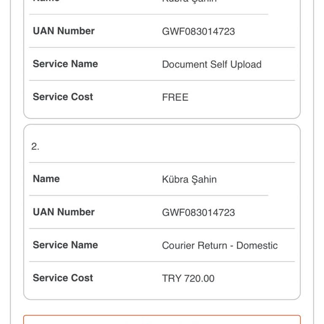Tap the TRY 720.00 cost value
The image size is (324, 324).
[188, 278]
